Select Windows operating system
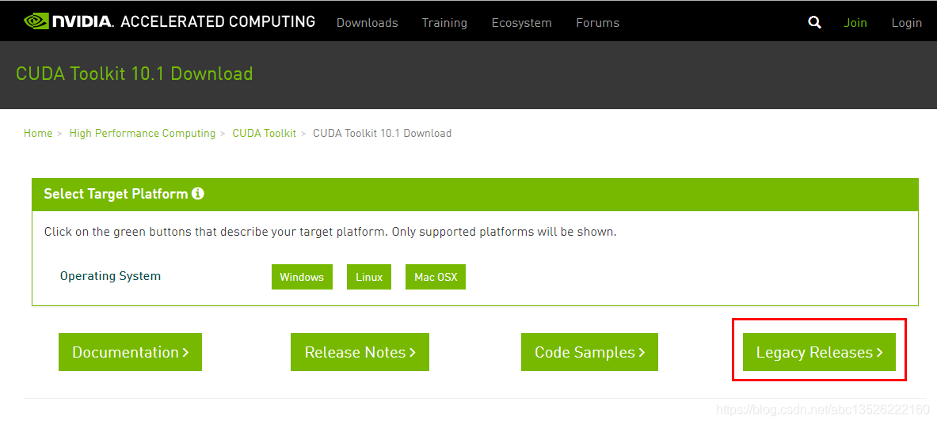Viewport: 937px width, 424px height. pyautogui.click(x=302, y=277)
